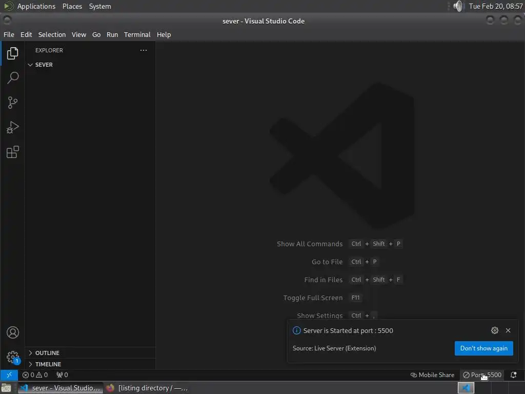Click the date and time clock
The width and height of the screenshot is (525, 394).
click(x=496, y=6)
